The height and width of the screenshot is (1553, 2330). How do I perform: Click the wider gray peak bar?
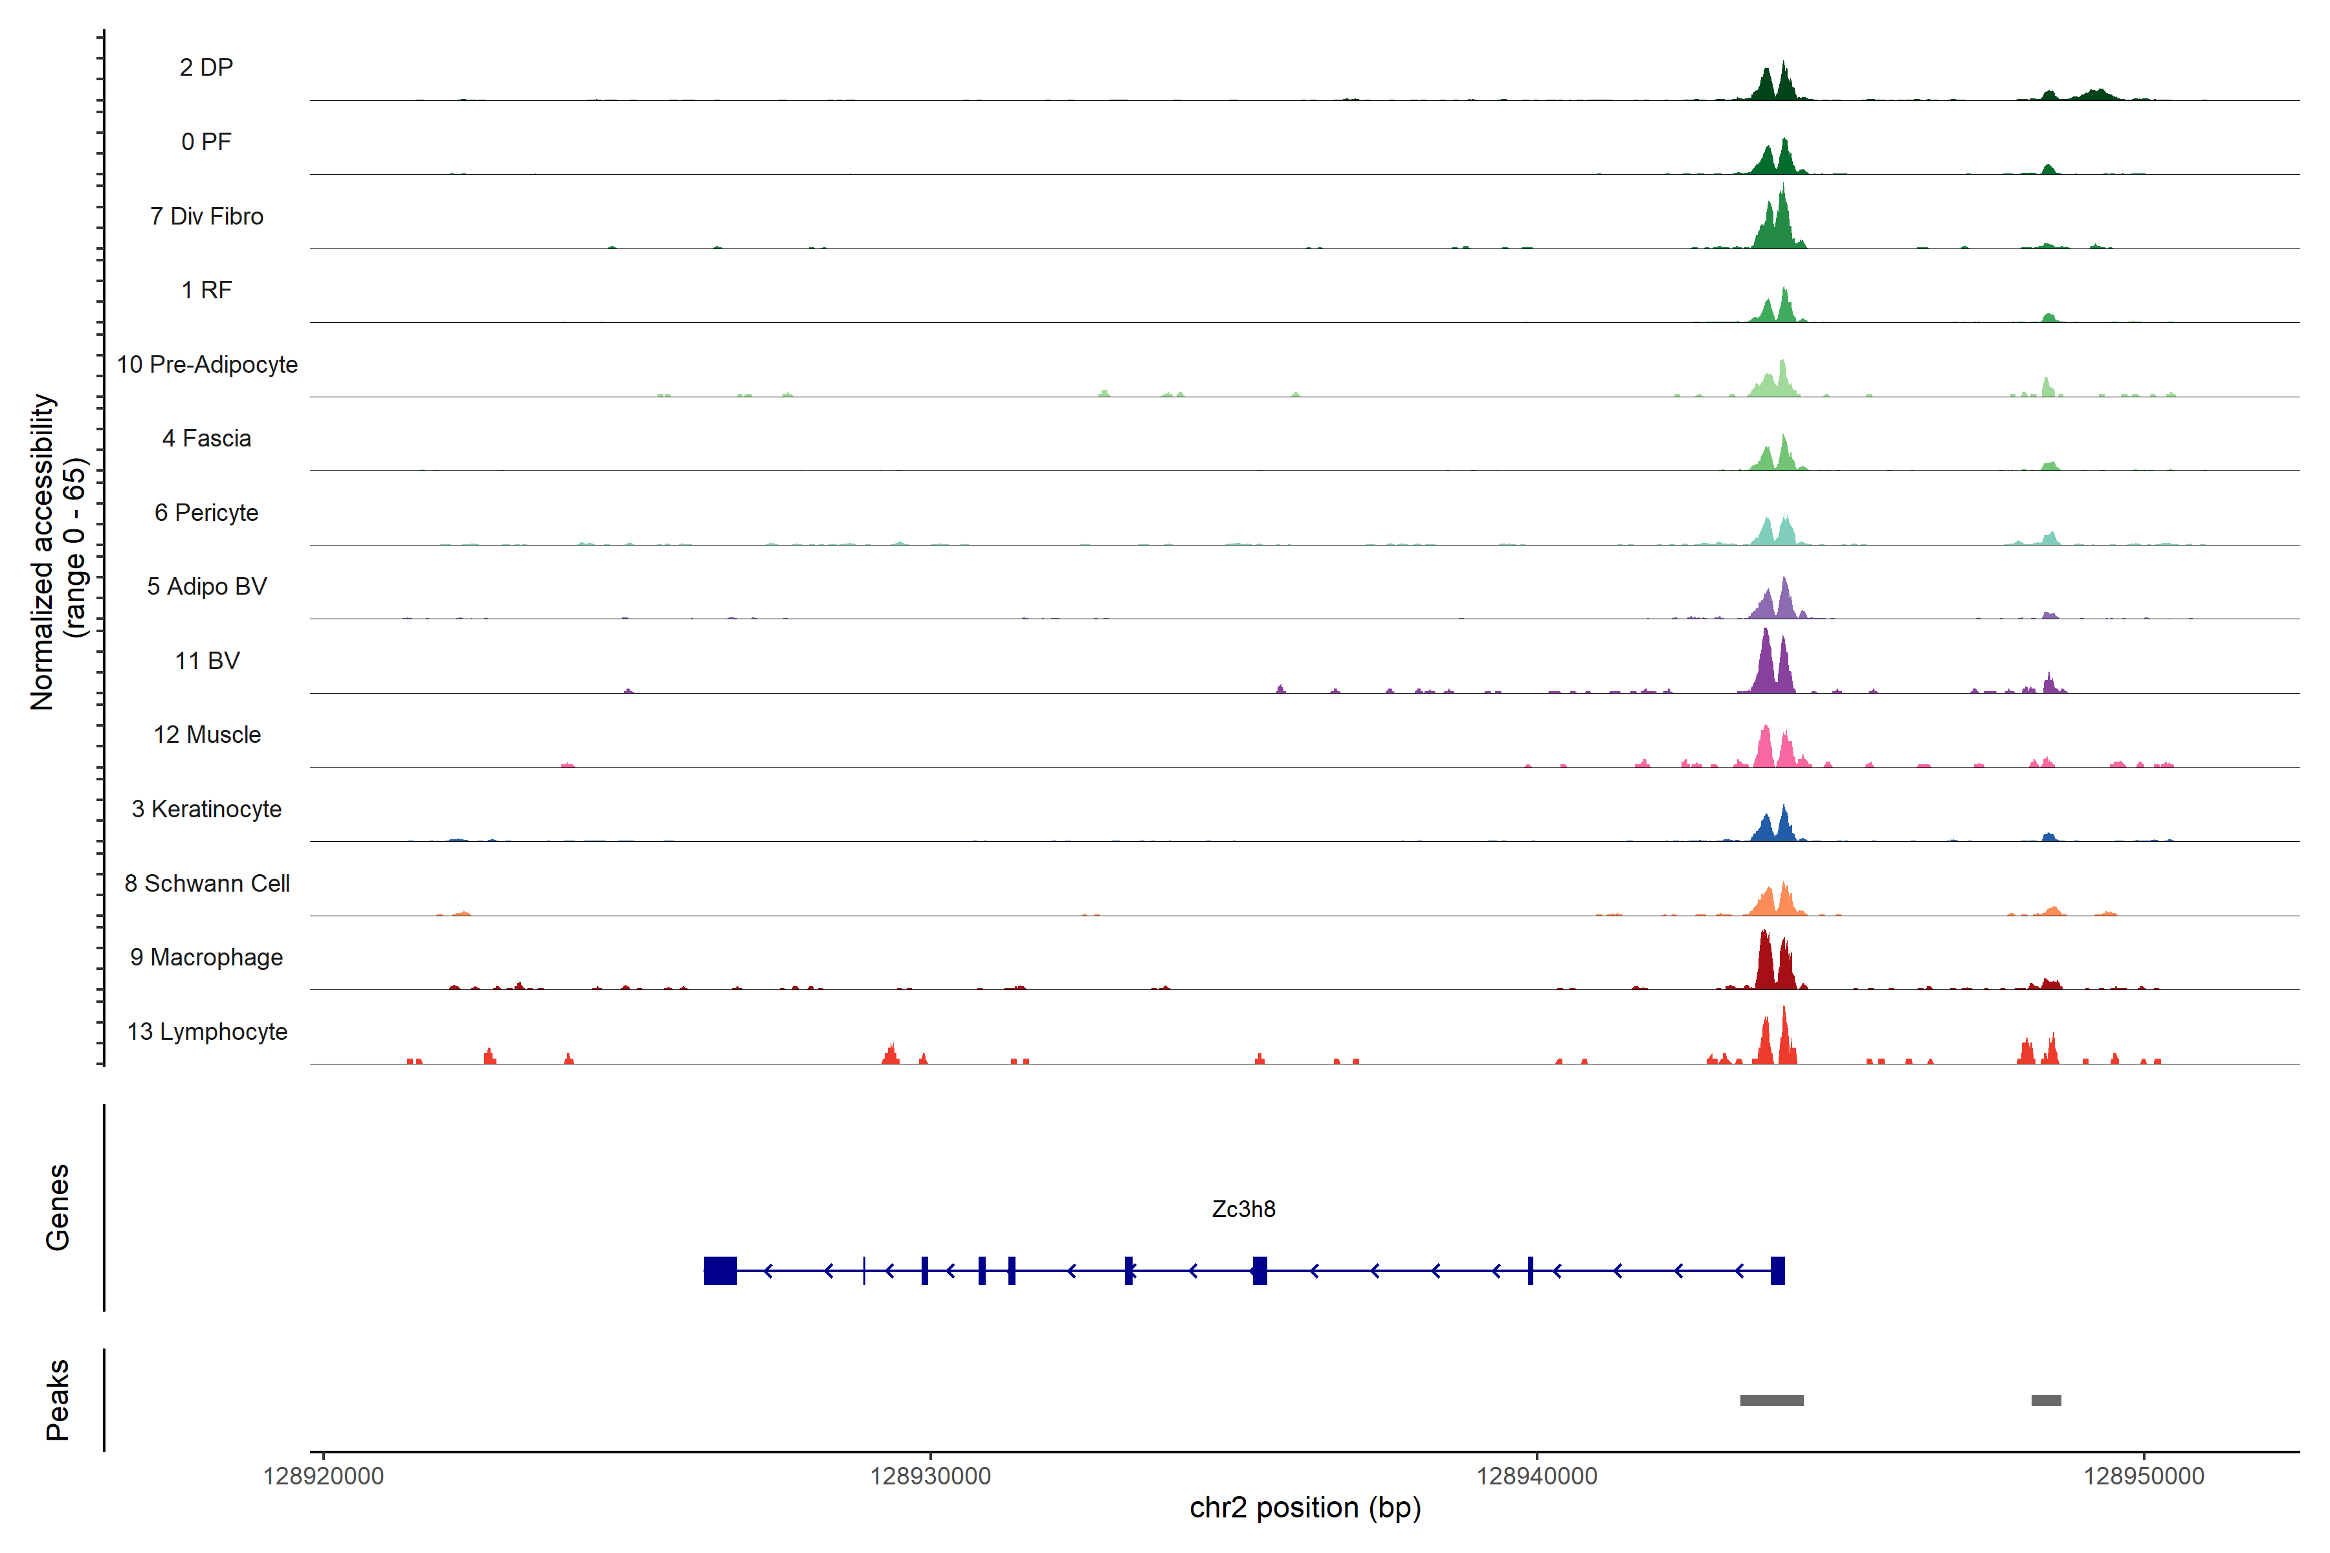1771,1400
